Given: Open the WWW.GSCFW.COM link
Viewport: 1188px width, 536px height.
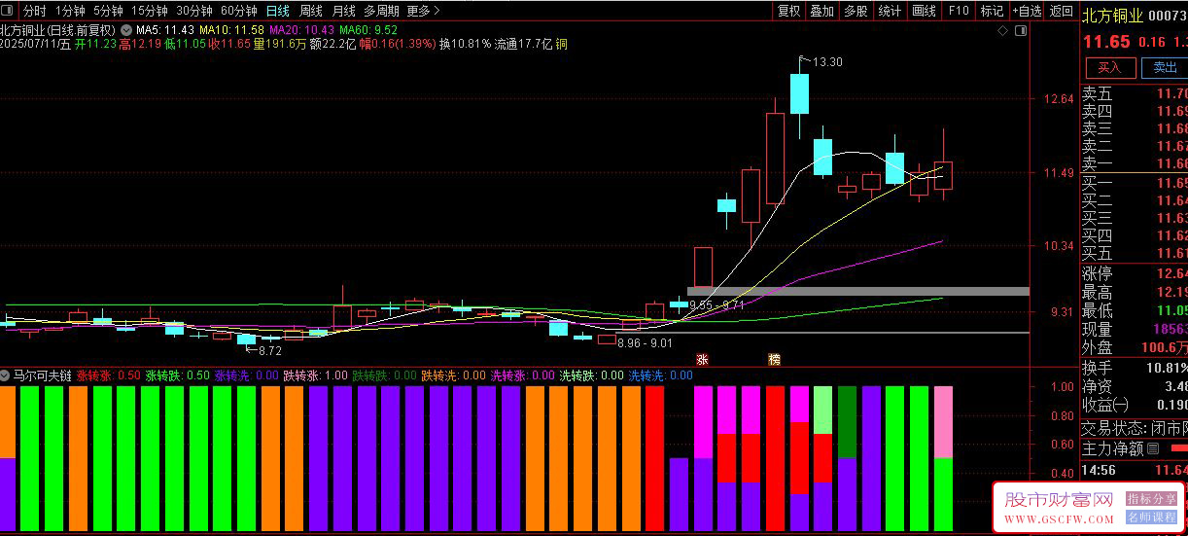Looking at the screenshot, I should pos(1059,520).
